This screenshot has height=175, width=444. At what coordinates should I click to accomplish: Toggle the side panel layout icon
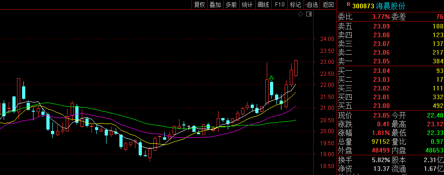point(309,14)
